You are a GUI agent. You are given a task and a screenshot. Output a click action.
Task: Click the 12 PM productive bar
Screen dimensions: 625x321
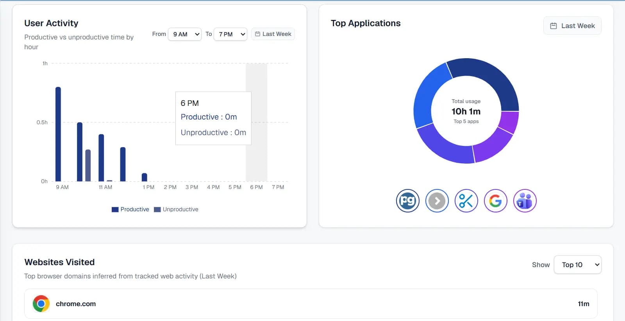[x=123, y=164]
